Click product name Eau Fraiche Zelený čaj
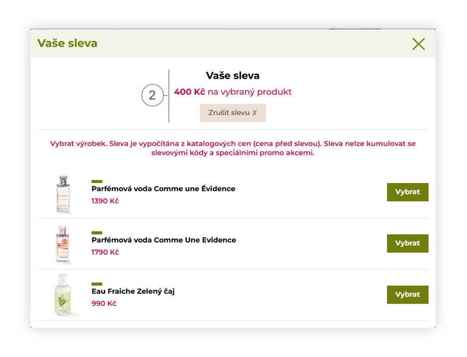This screenshot has height=357, width=467. (133, 291)
